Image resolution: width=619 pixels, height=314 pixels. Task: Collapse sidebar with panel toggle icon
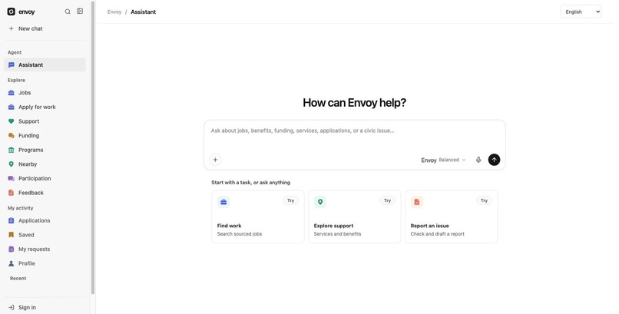point(80,12)
